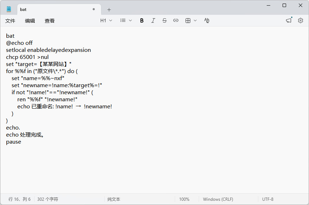Click the "echo." line
The width and height of the screenshot is (309, 205).
(x=13, y=128)
